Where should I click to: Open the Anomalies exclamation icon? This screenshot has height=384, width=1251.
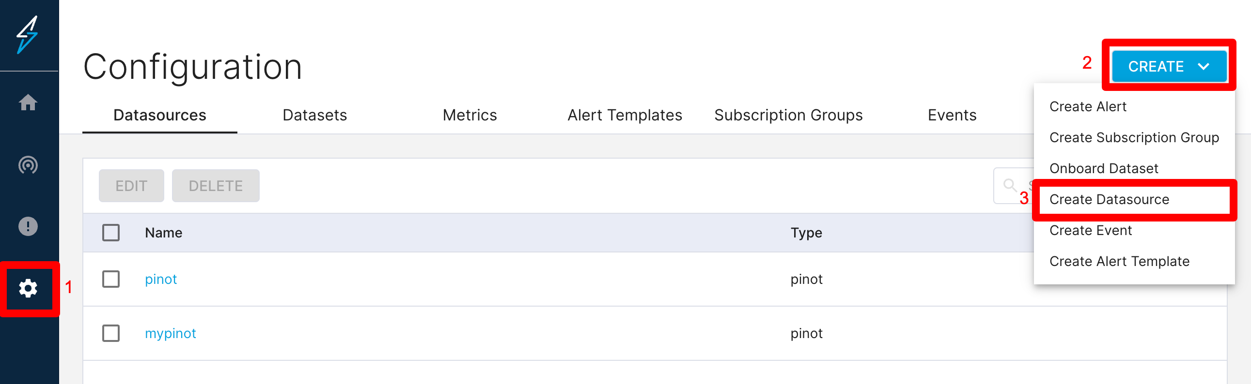pyautogui.click(x=28, y=226)
